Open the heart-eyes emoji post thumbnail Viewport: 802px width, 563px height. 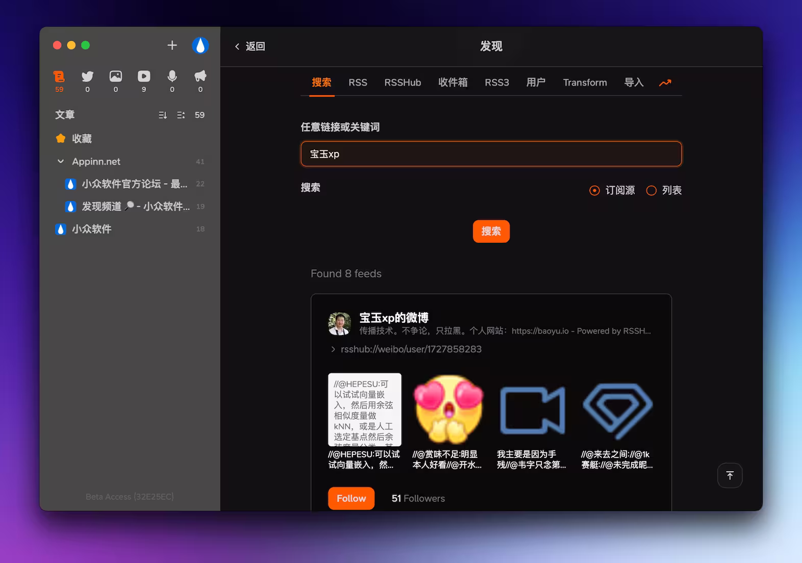[x=449, y=410]
